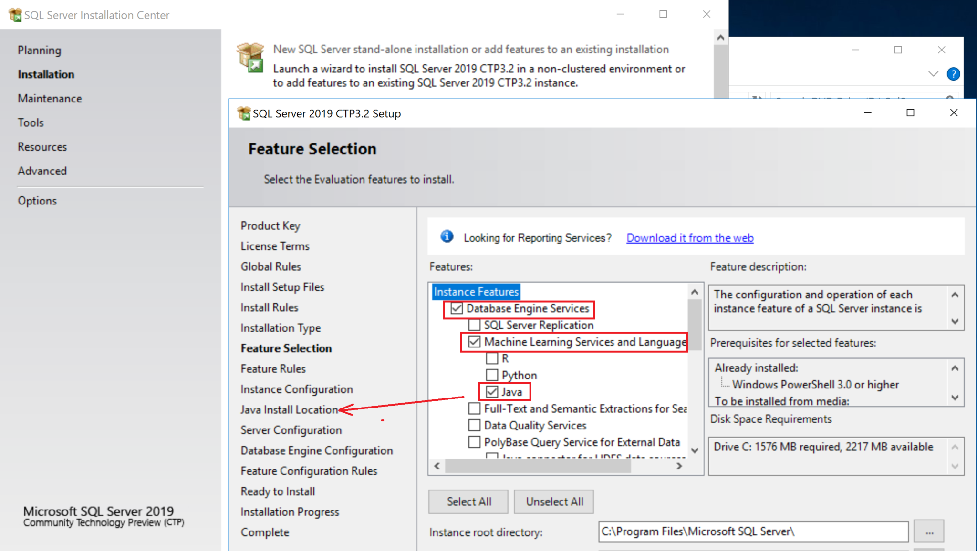This screenshot has width=977, height=551.
Task: Click the Java Install Location step
Action: [289, 410]
